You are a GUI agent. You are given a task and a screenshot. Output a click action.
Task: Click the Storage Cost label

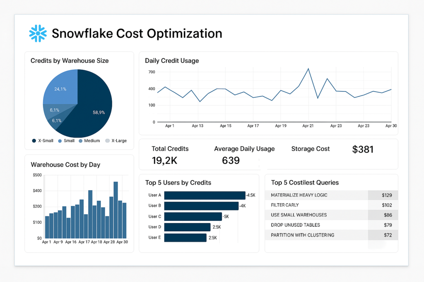click(x=311, y=149)
